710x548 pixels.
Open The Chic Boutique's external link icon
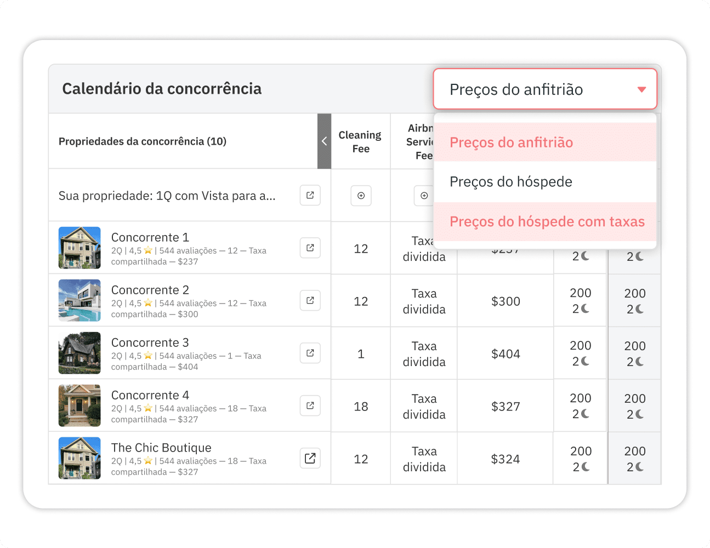point(310,458)
